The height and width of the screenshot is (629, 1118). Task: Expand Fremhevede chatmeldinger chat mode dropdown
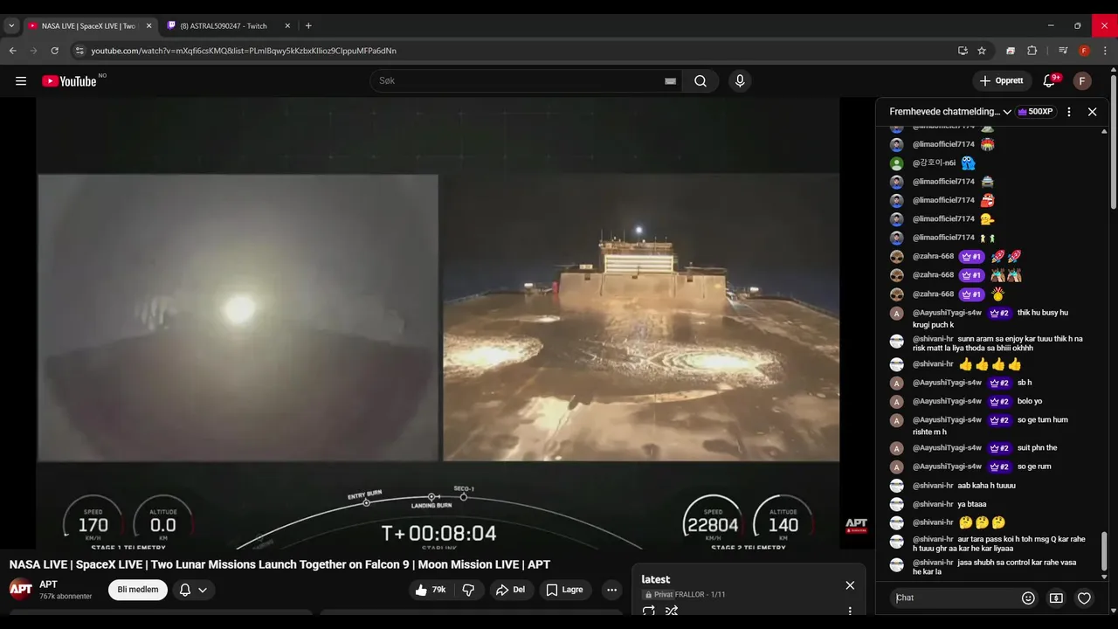pos(950,112)
